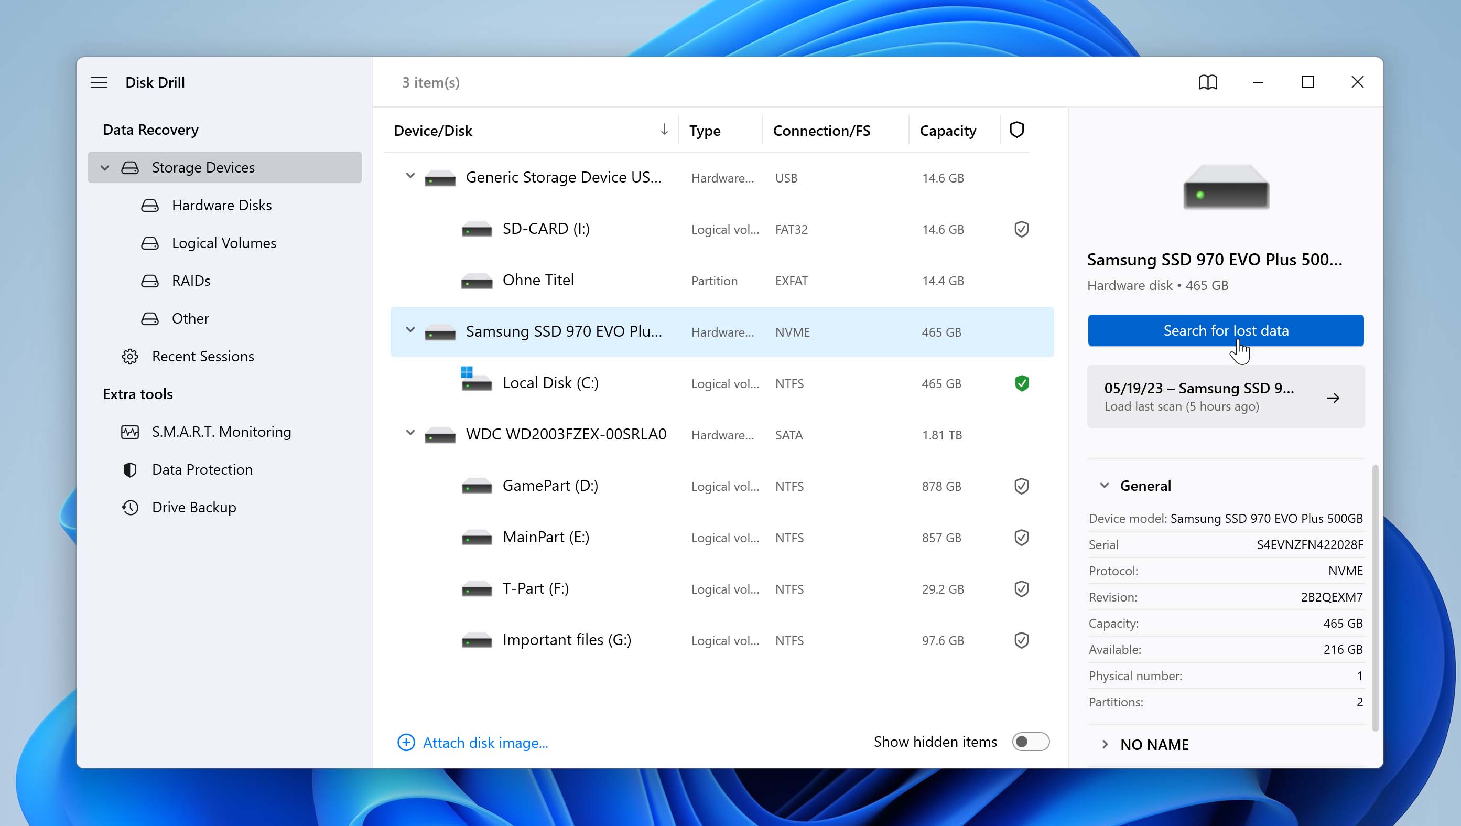1461x826 pixels.
Task: Expand the NO NAME section in details panel
Action: pos(1104,744)
